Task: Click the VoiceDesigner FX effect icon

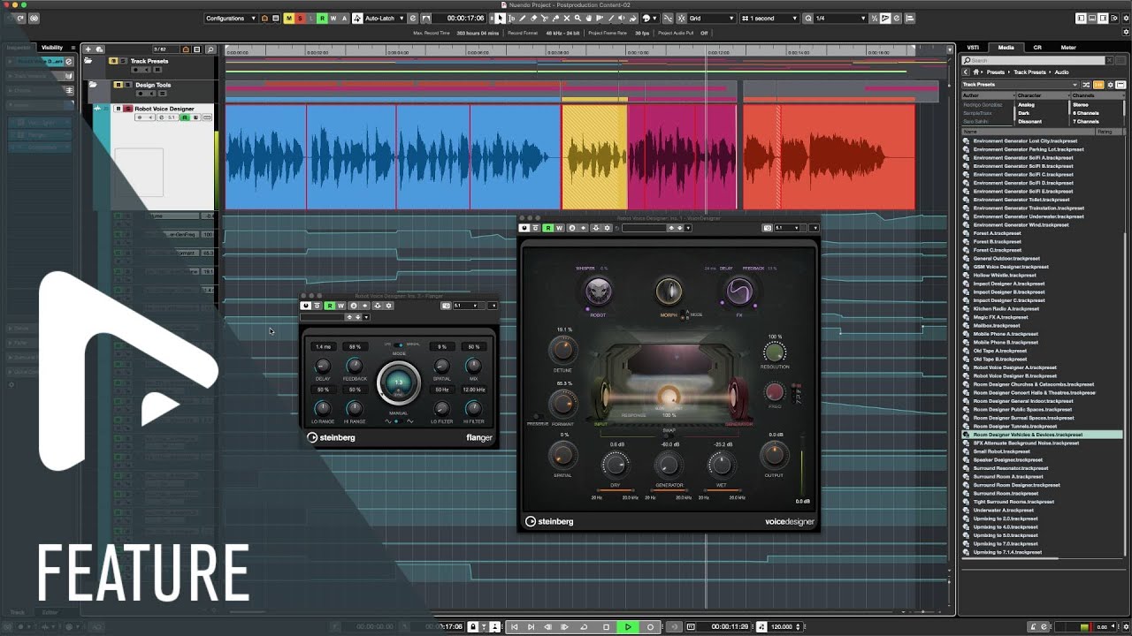Action: pos(739,291)
